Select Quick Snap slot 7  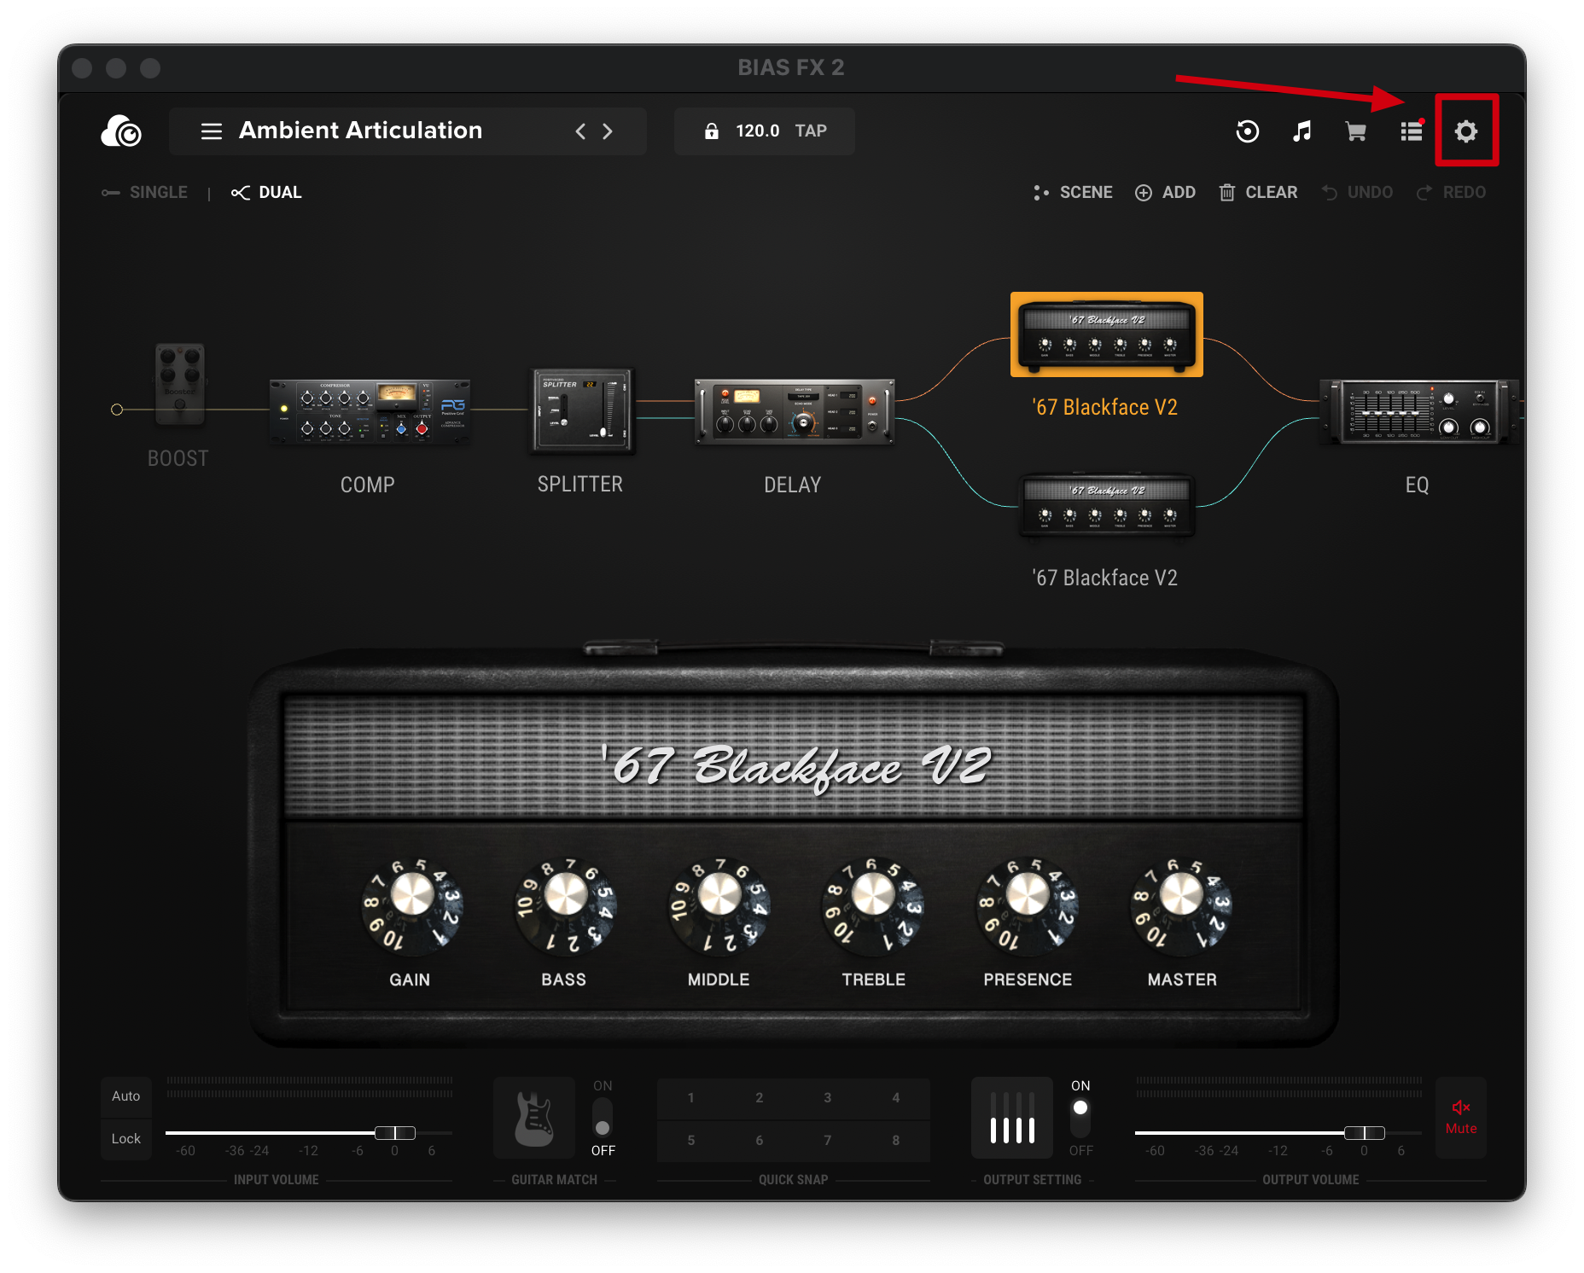[828, 1141]
